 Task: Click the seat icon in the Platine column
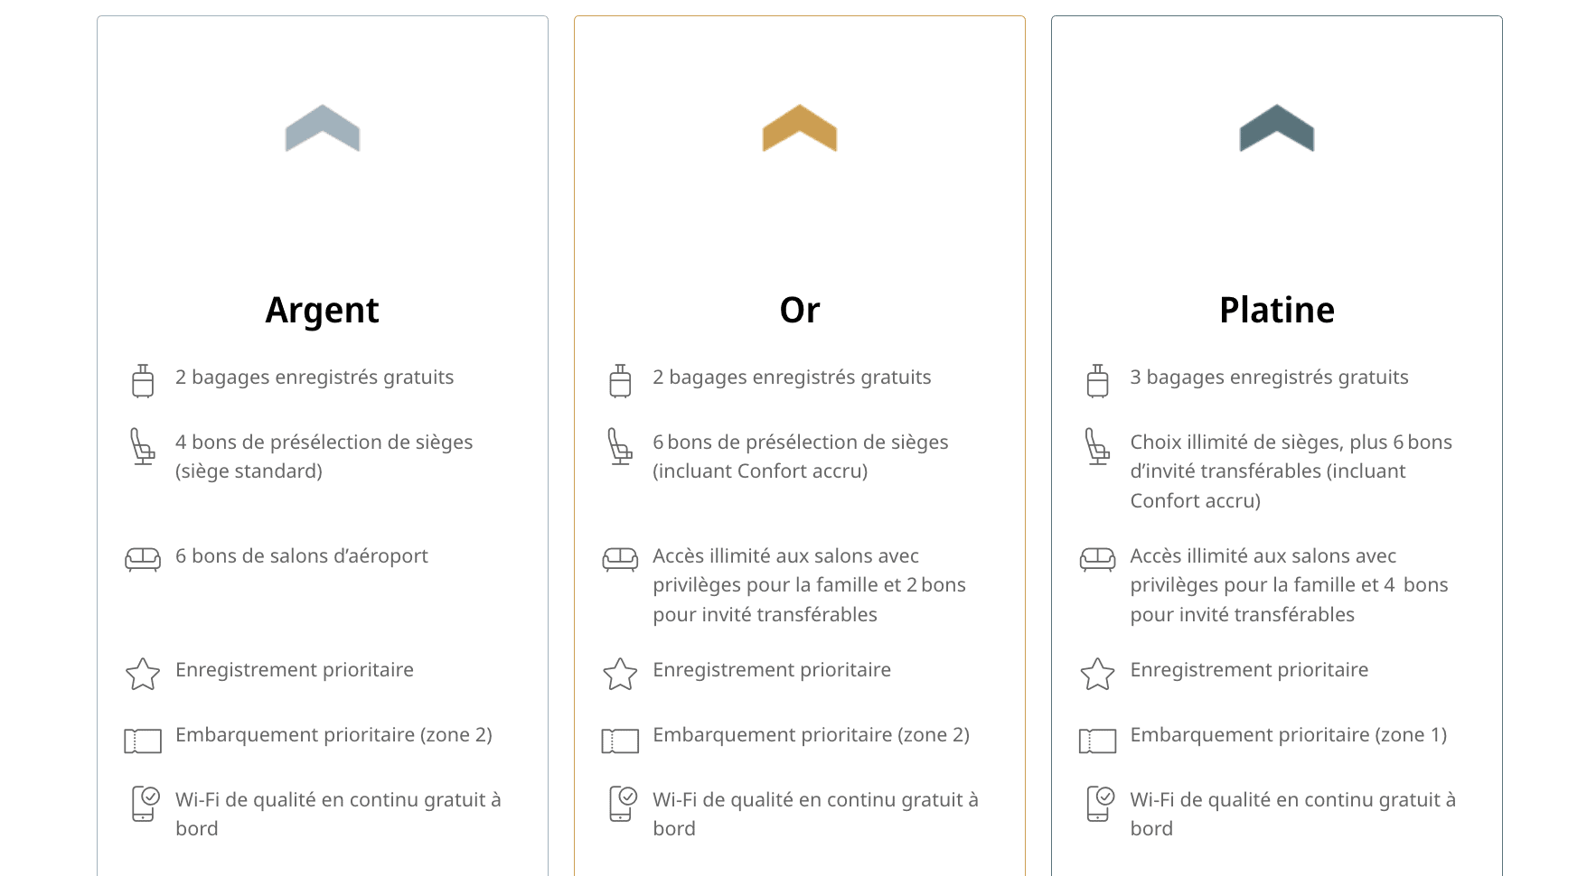click(x=1097, y=446)
